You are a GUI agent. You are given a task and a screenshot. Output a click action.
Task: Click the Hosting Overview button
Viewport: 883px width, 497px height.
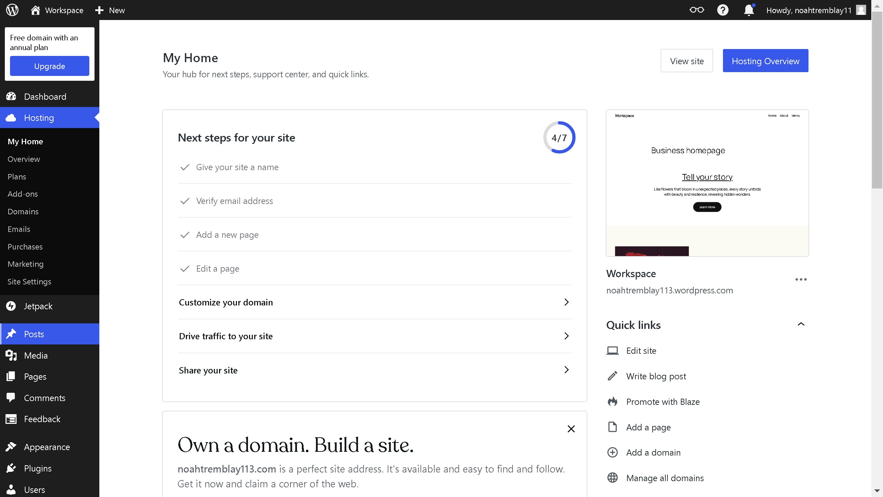point(765,61)
